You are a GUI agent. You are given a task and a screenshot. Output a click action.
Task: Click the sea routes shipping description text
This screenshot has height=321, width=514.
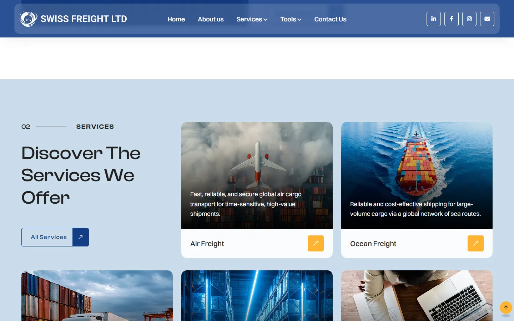pos(415,209)
